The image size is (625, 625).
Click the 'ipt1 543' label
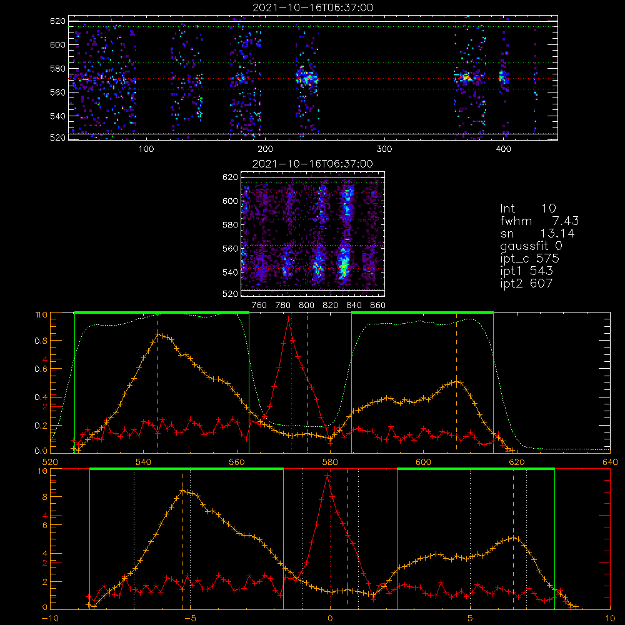[x=526, y=271]
